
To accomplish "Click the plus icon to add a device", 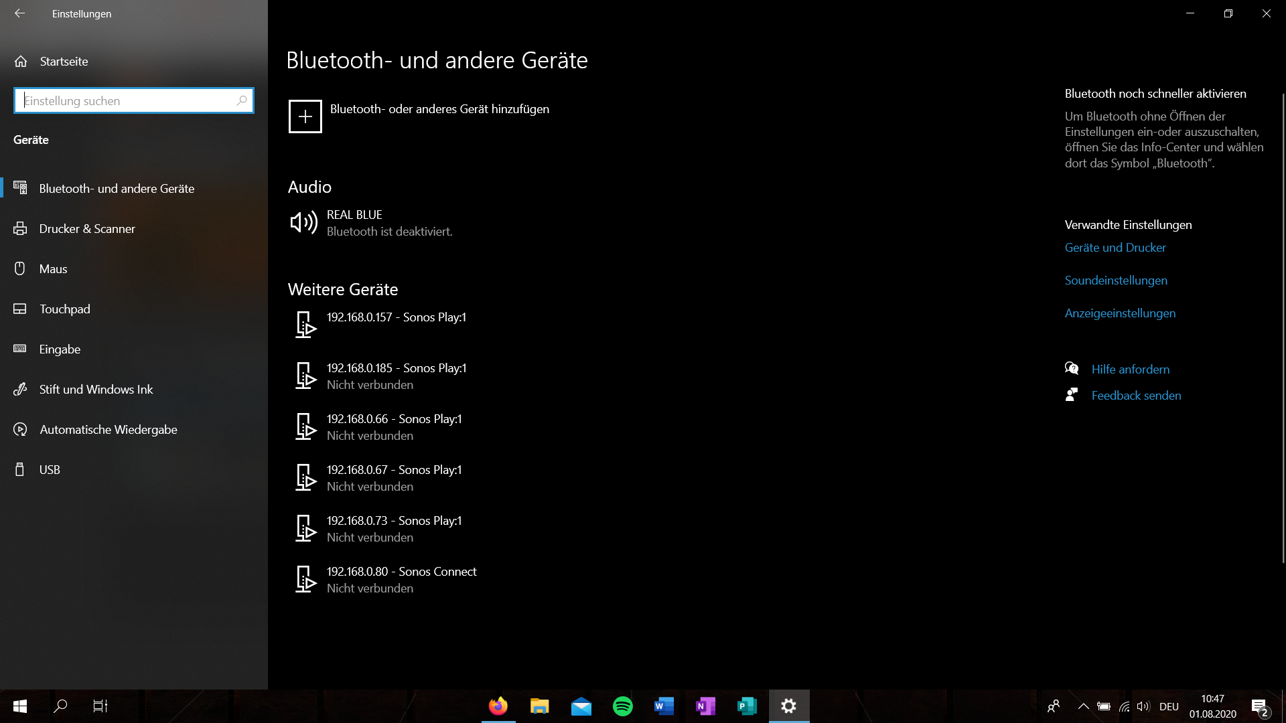I will pyautogui.click(x=305, y=116).
